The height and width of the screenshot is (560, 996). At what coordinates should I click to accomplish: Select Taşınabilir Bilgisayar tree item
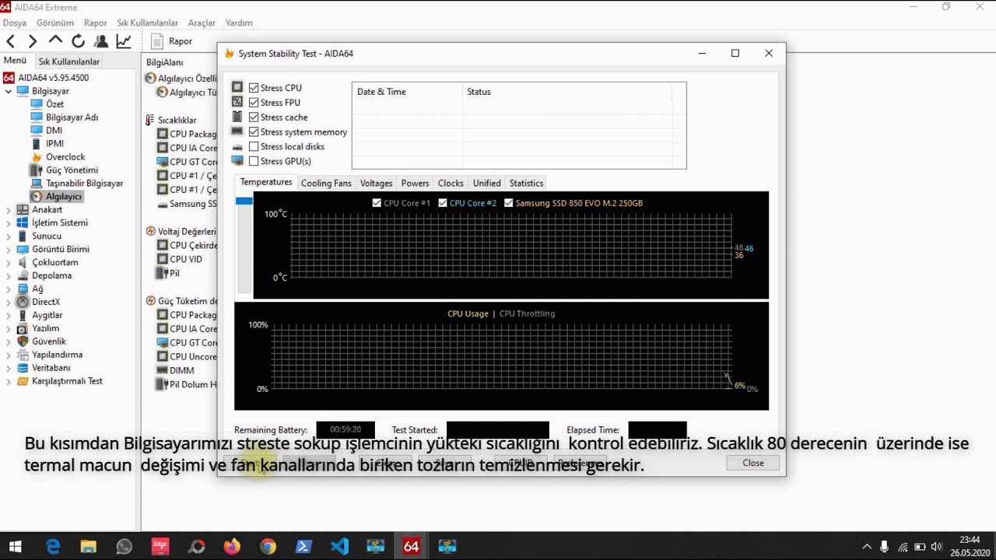click(x=84, y=184)
